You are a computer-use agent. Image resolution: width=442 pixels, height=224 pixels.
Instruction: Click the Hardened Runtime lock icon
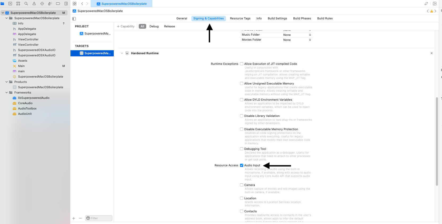click(x=127, y=53)
